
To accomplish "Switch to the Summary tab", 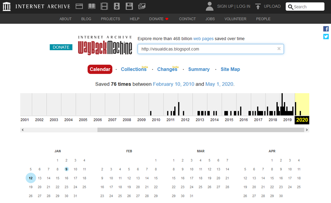I will point(199,69).
